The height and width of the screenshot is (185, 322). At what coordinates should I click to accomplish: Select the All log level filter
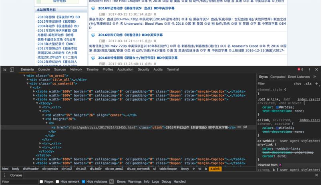(111, 181)
